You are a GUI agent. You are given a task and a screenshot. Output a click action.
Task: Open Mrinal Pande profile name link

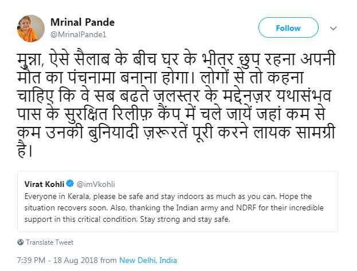click(83, 22)
